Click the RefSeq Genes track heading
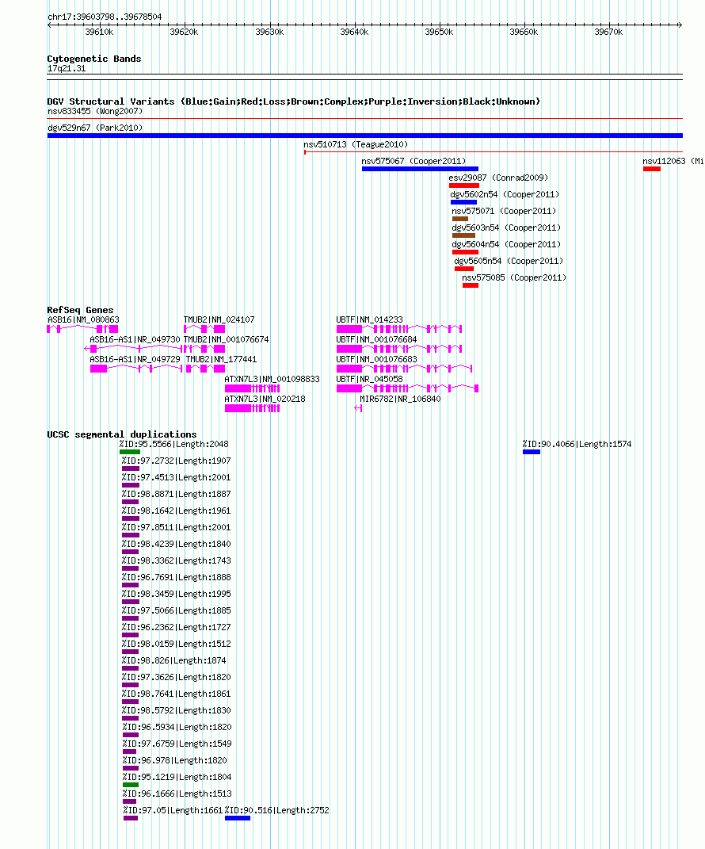Image resolution: width=705 pixels, height=849 pixels. point(80,310)
